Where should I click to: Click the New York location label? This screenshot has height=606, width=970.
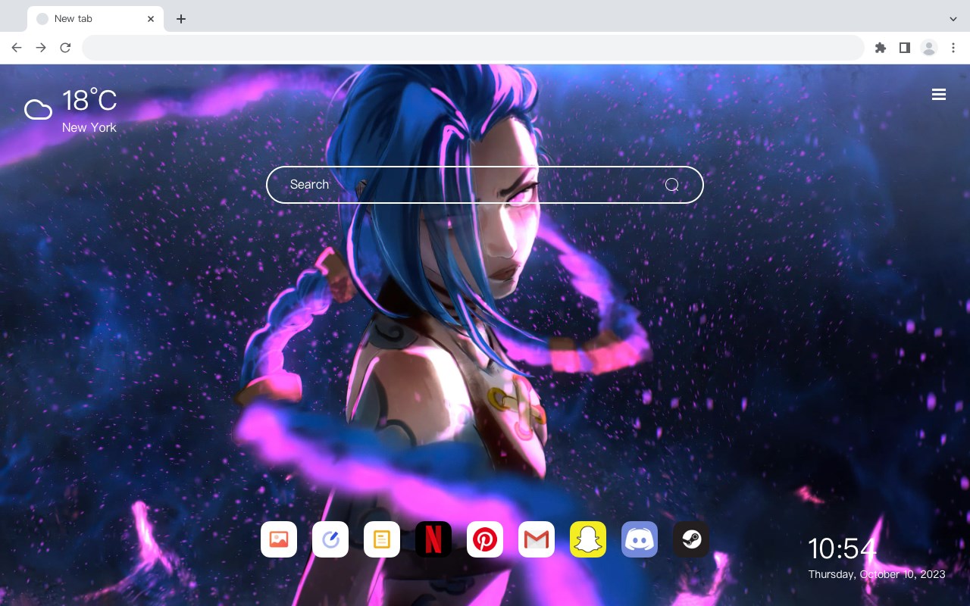point(89,127)
